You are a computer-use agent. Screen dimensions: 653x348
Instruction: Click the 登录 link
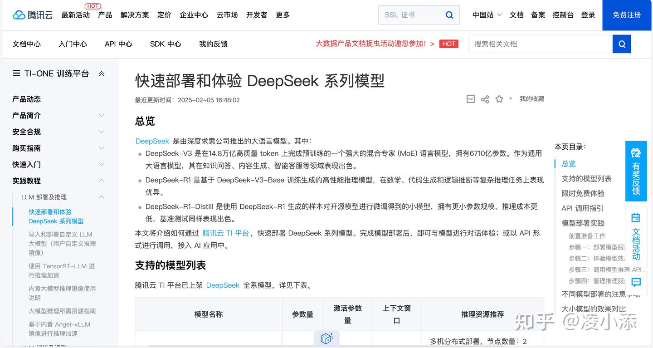pos(588,15)
